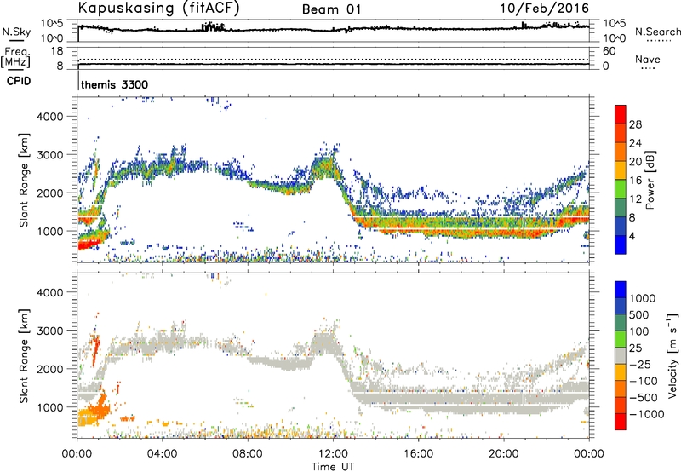Click the '04:00' time axis label
Image resolution: width=681 pixels, height=472 pixels.
tap(162, 454)
